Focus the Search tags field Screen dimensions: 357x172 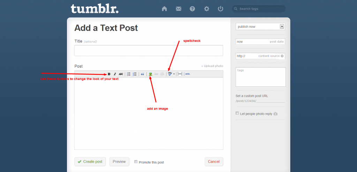pyautogui.click(x=259, y=9)
